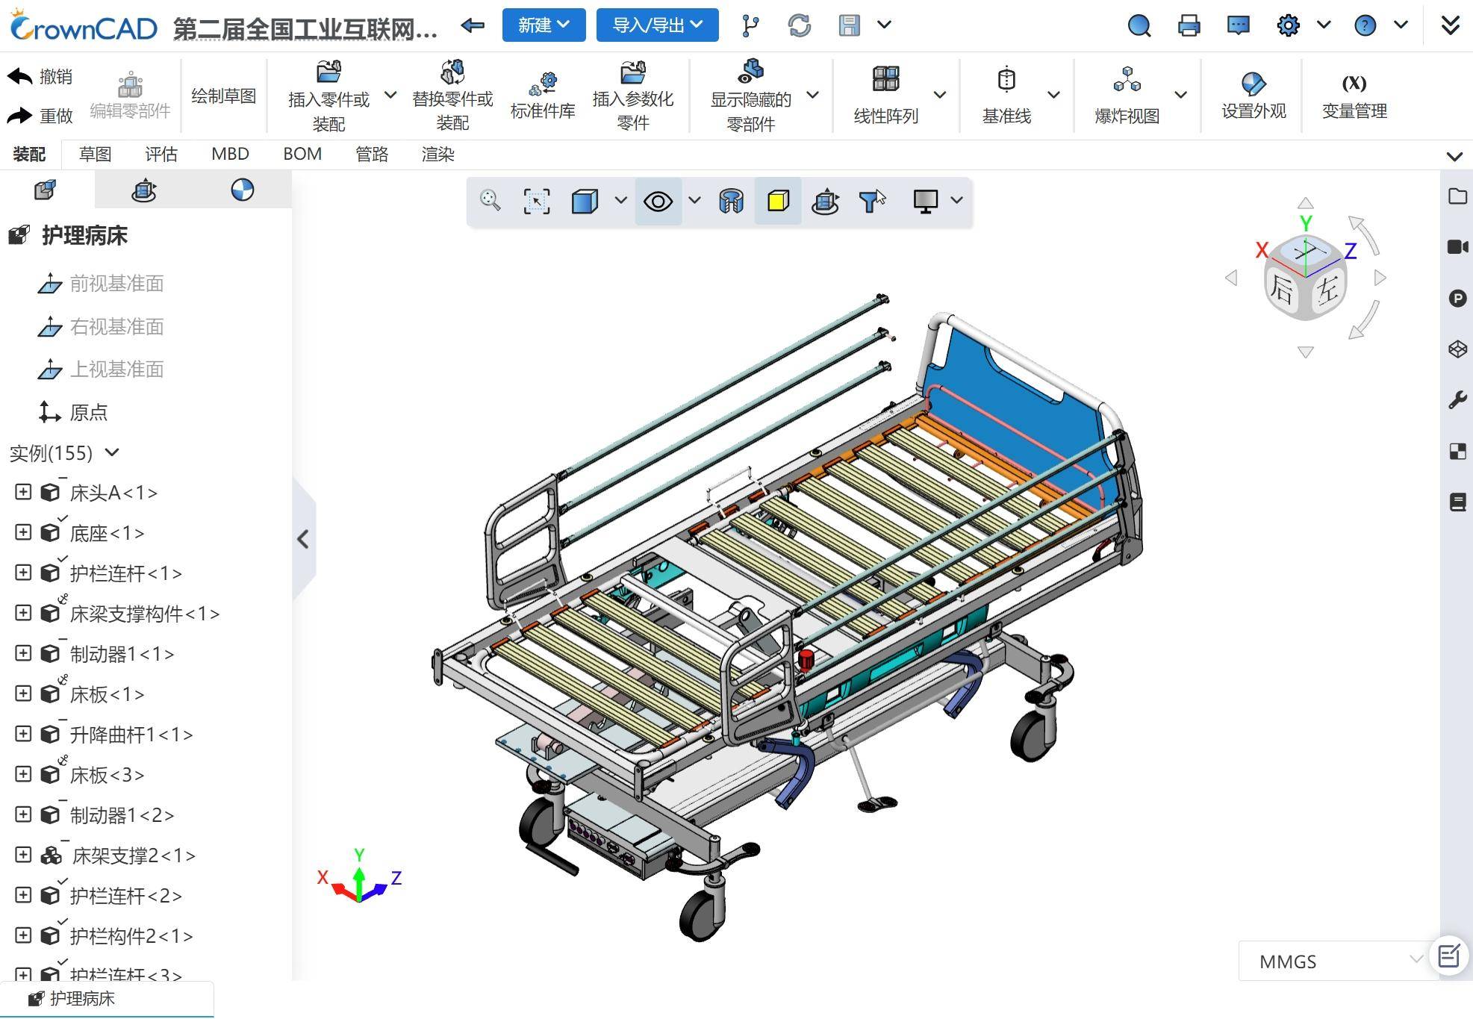Click the Set appearance (设置外观) icon
The height and width of the screenshot is (1019, 1473).
click(x=1253, y=83)
